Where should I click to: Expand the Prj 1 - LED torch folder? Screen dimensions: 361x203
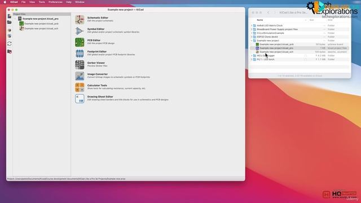(252, 59)
